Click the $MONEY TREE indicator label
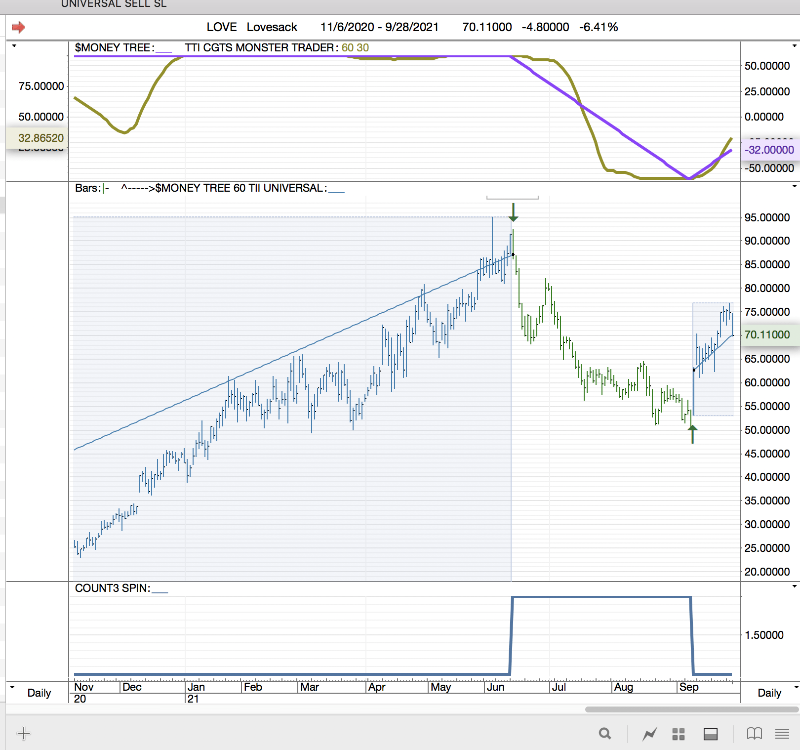The image size is (800, 750). tap(115, 48)
